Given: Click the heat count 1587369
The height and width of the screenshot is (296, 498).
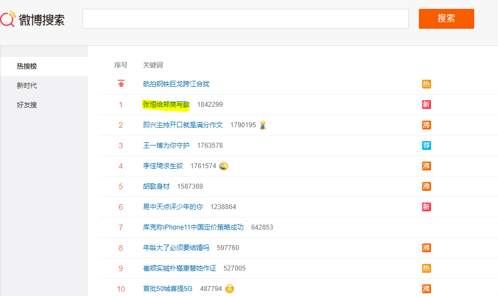Looking at the screenshot, I should pyautogui.click(x=190, y=186).
